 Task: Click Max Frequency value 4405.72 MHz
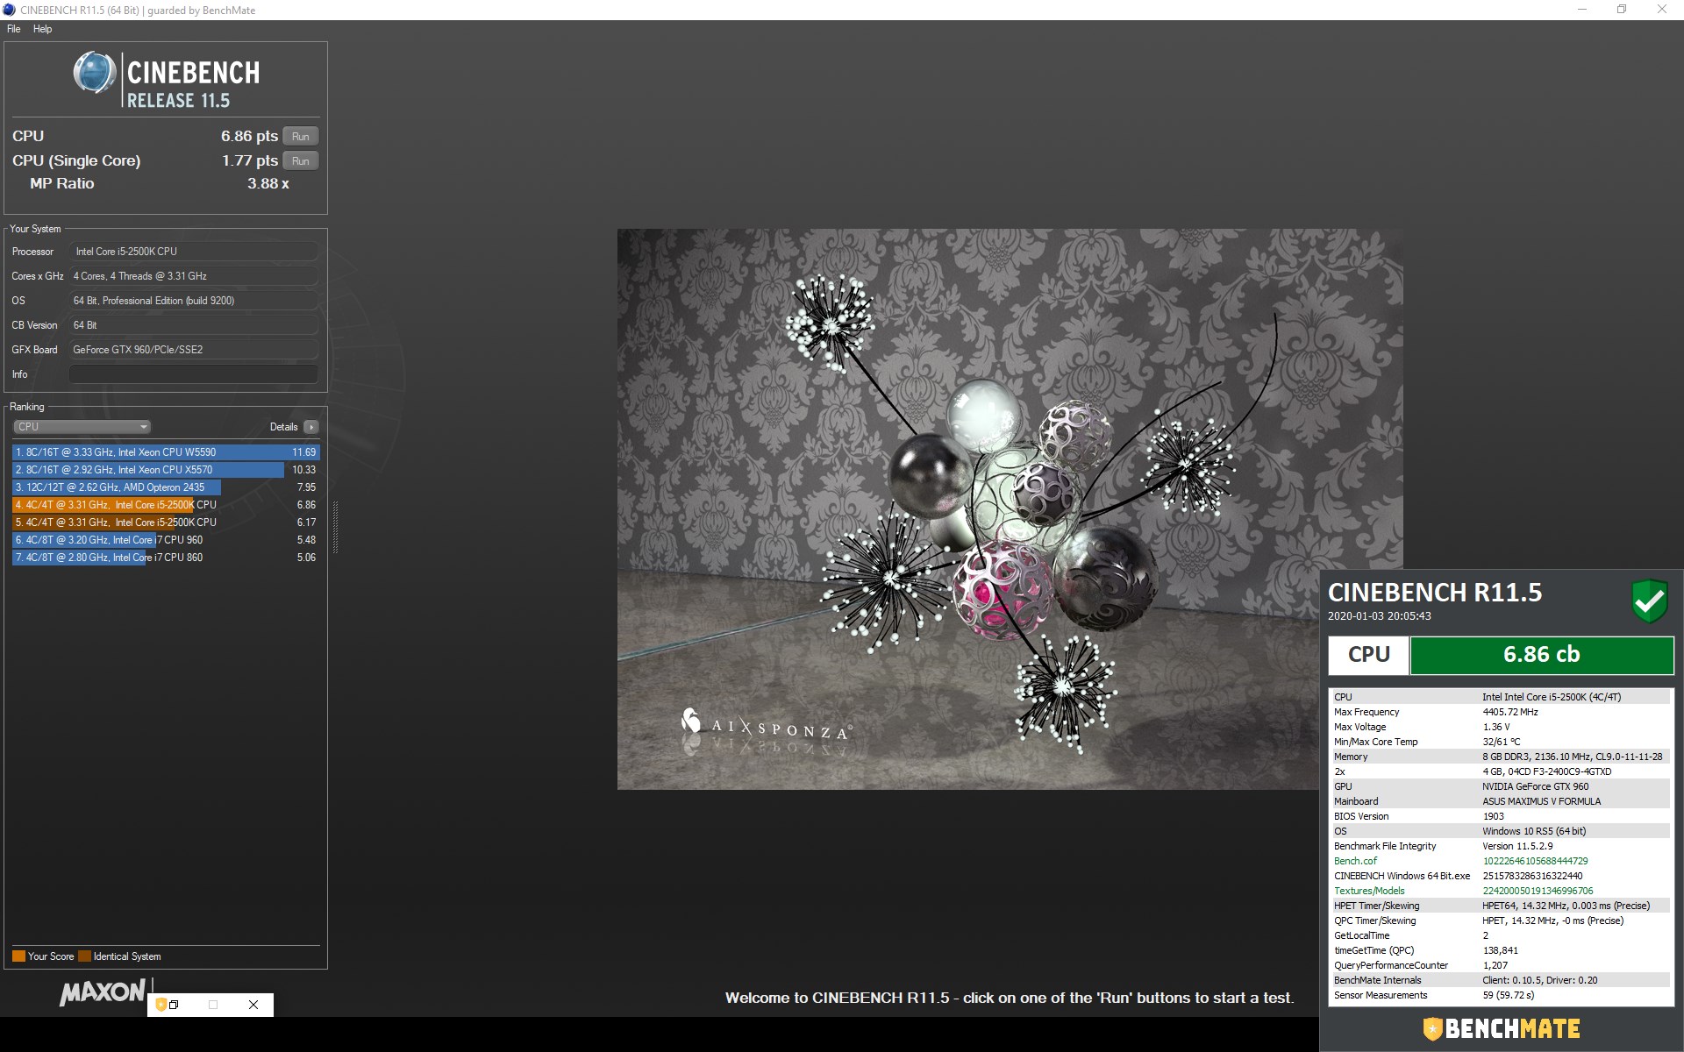click(x=1509, y=712)
